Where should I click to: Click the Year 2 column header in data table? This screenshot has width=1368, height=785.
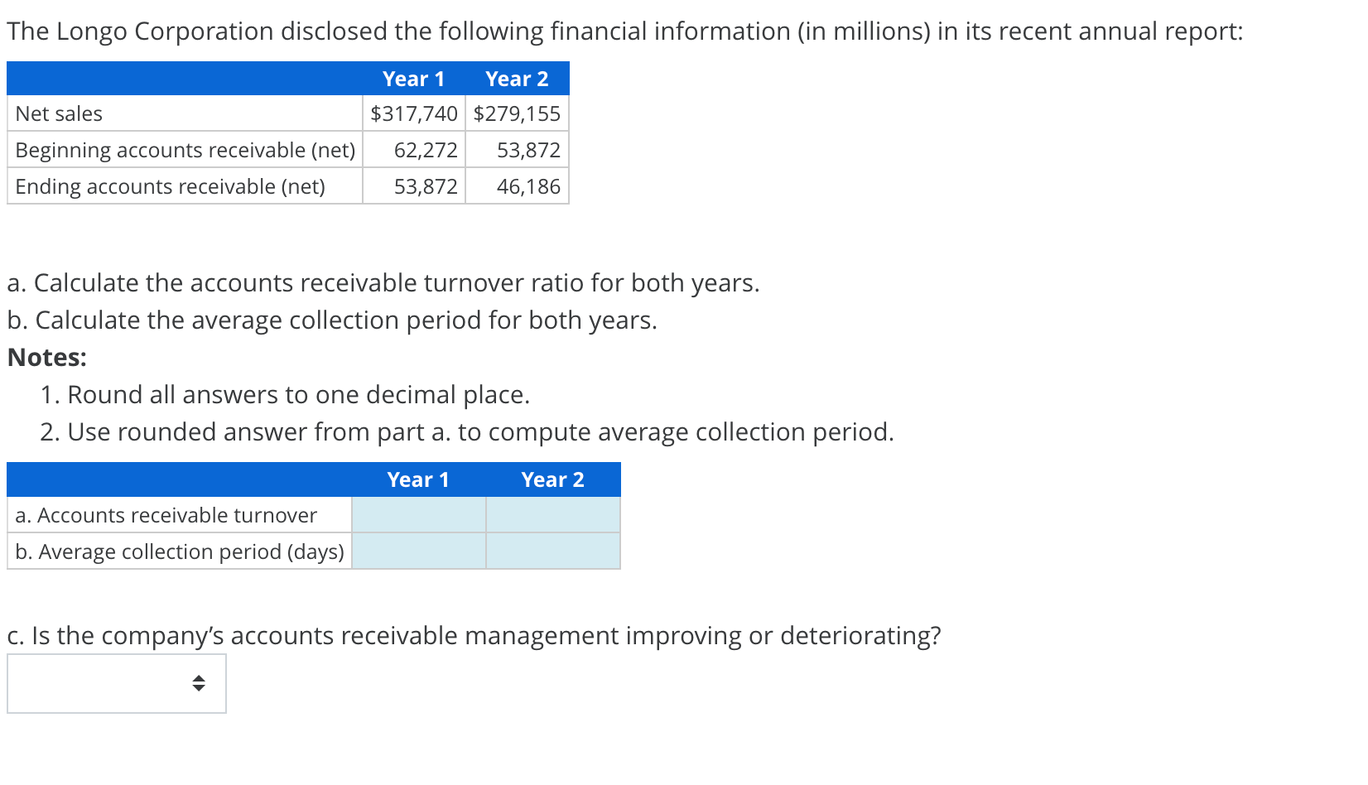point(517,78)
